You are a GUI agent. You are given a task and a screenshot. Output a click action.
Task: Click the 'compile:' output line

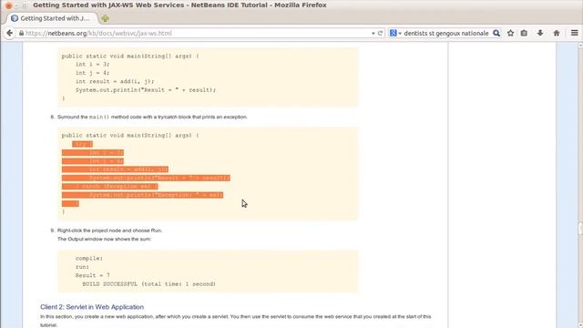89,258
